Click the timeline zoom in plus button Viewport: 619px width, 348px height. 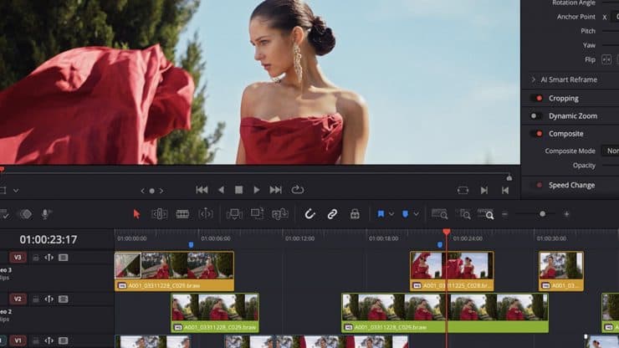pos(566,214)
